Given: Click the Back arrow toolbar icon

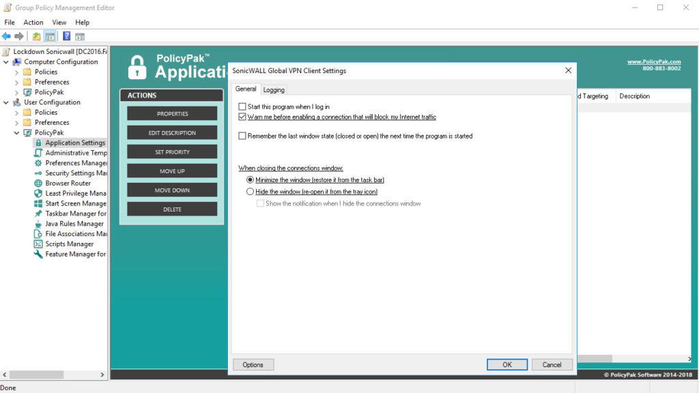Looking at the screenshot, I should click(6, 37).
